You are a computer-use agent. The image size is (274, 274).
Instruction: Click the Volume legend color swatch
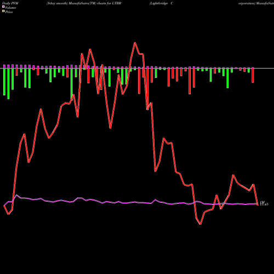[x=3, y=7]
